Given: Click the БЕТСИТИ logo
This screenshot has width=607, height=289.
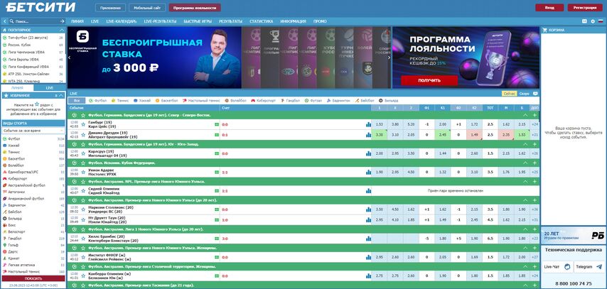Looking at the screenshot, I should [41, 7].
